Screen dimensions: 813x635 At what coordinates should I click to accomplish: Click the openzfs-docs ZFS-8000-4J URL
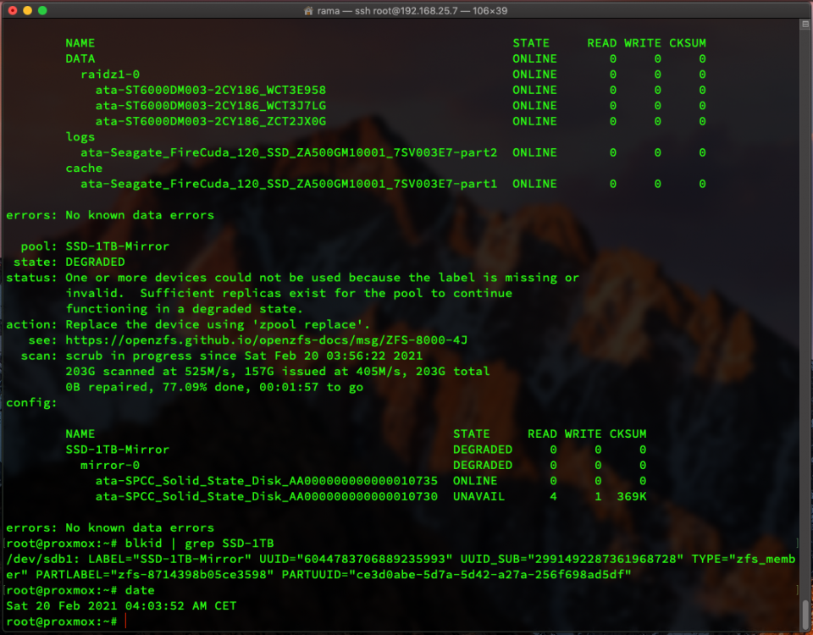(267, 340)
